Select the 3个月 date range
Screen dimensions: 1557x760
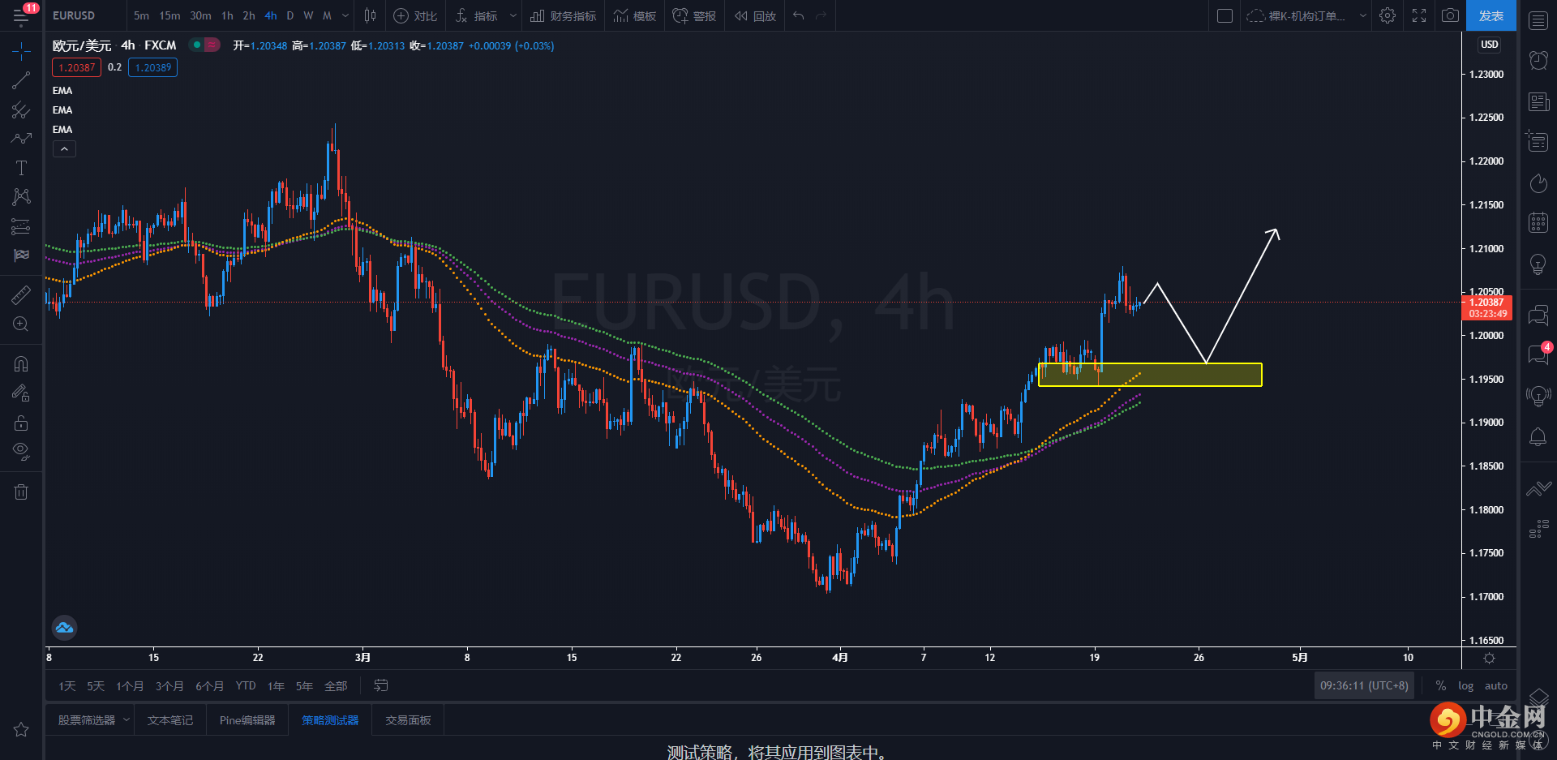[x=169, y=686]
